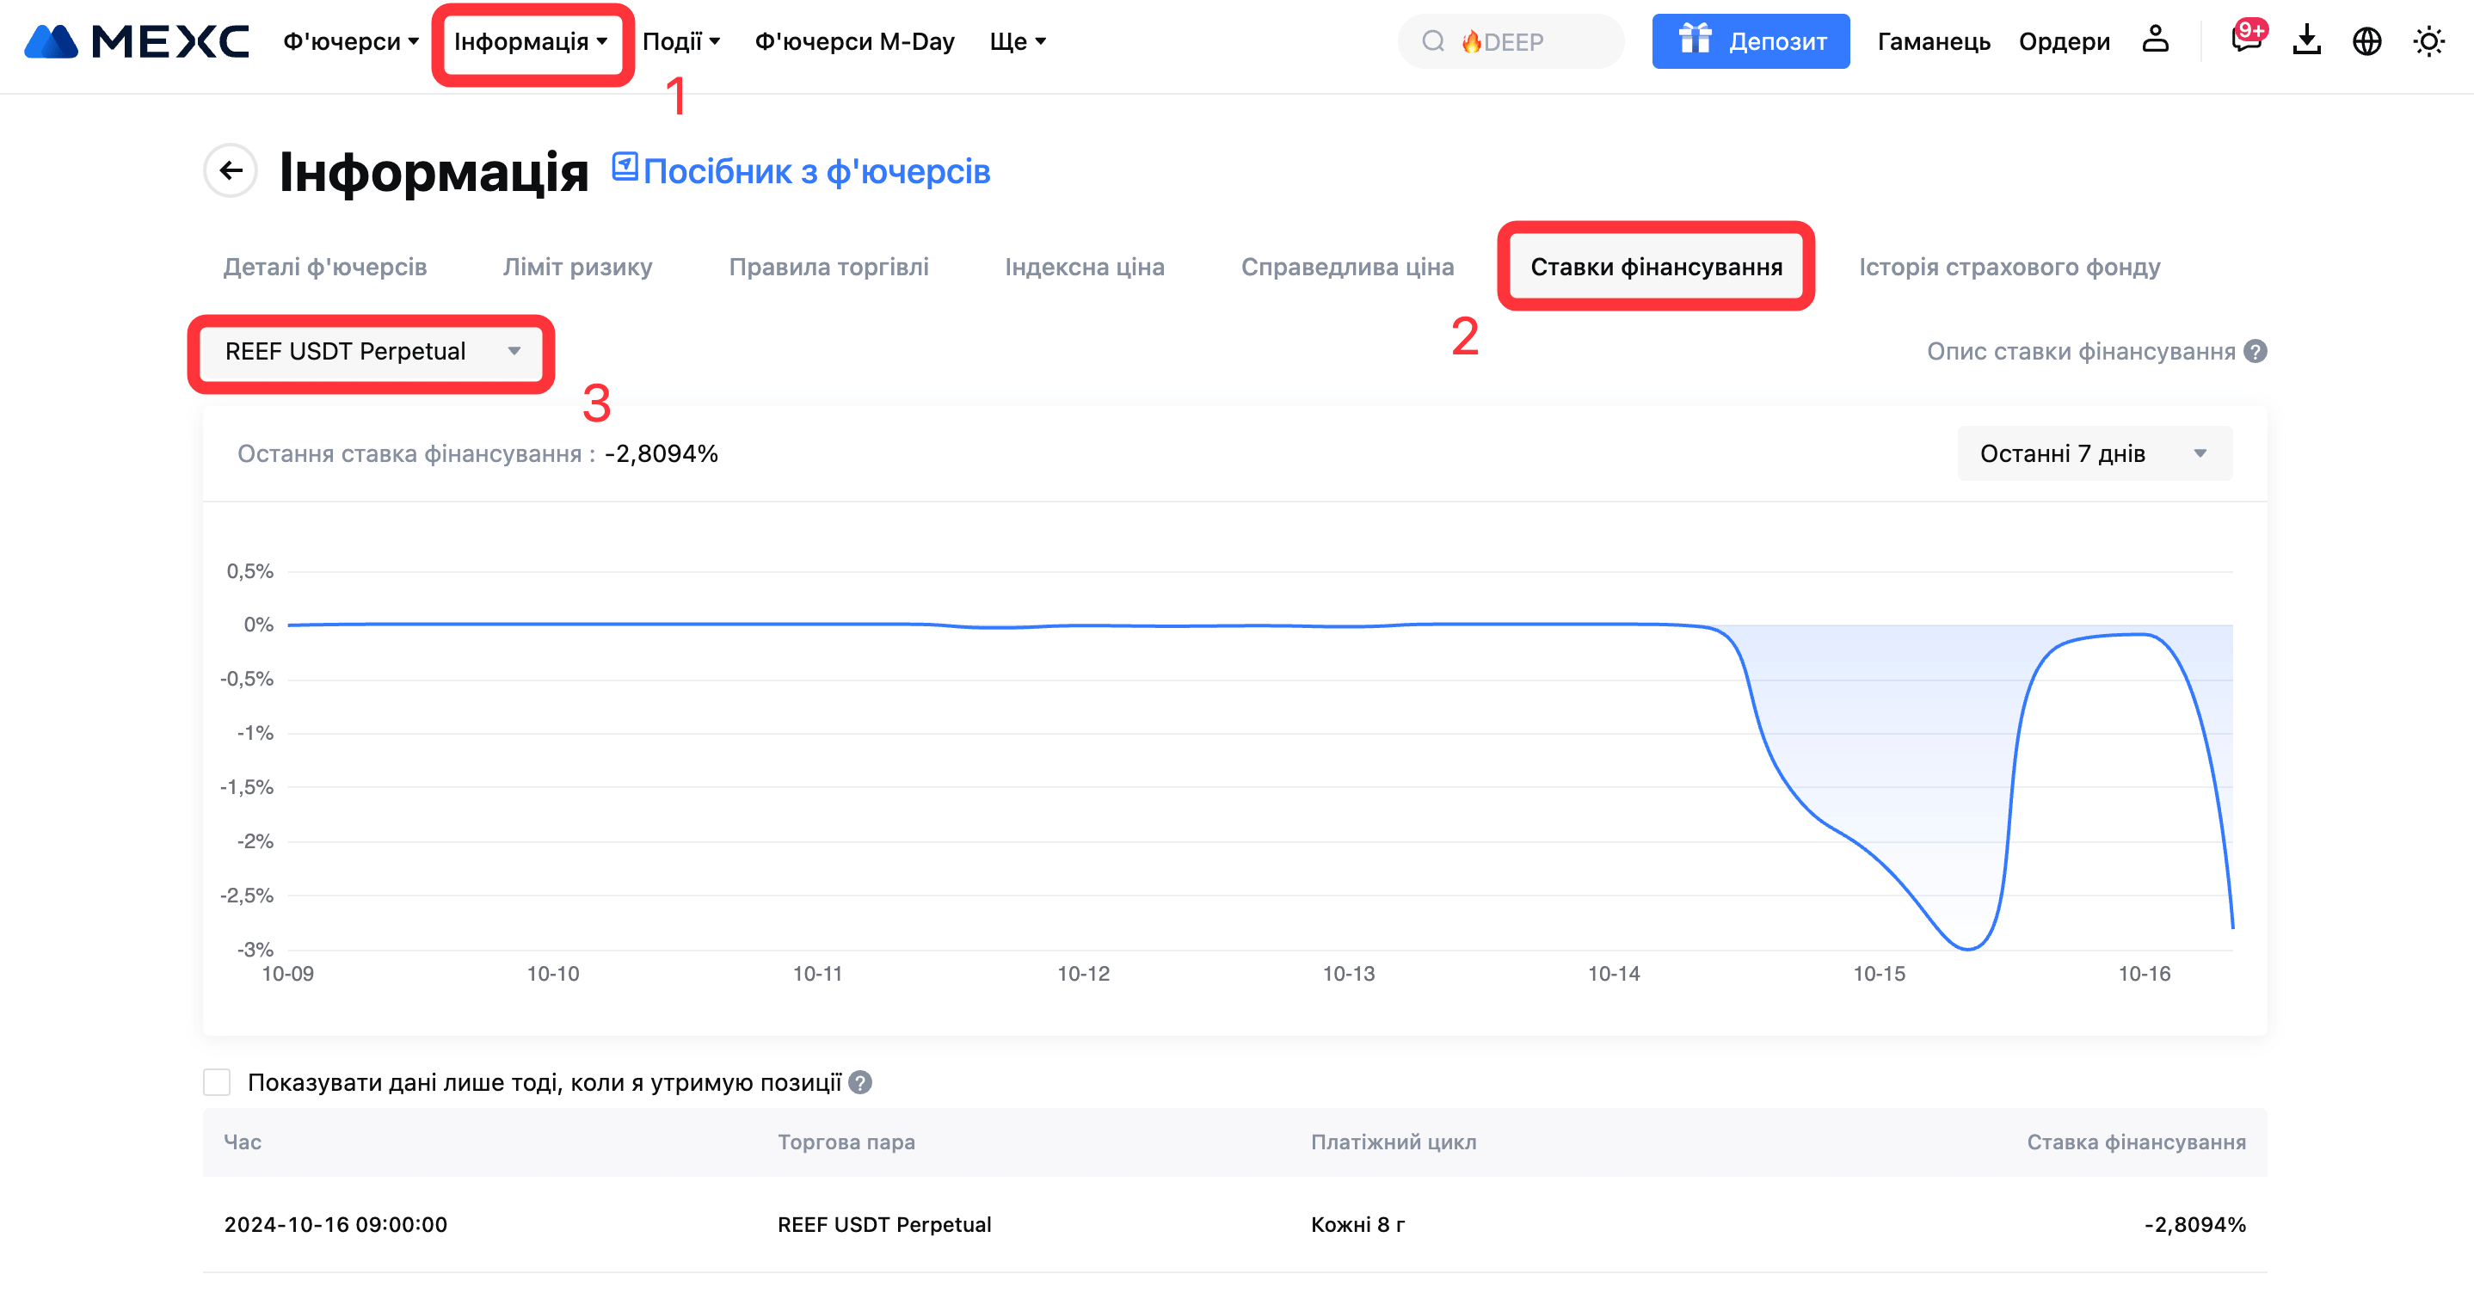
Task: Enable show data only when holding positions
Action: pyautogui.click(x=217, y=1083)
